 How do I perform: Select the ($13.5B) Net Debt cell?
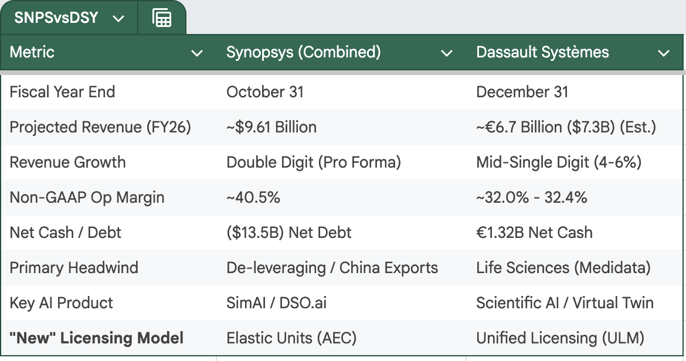point(341,233)
